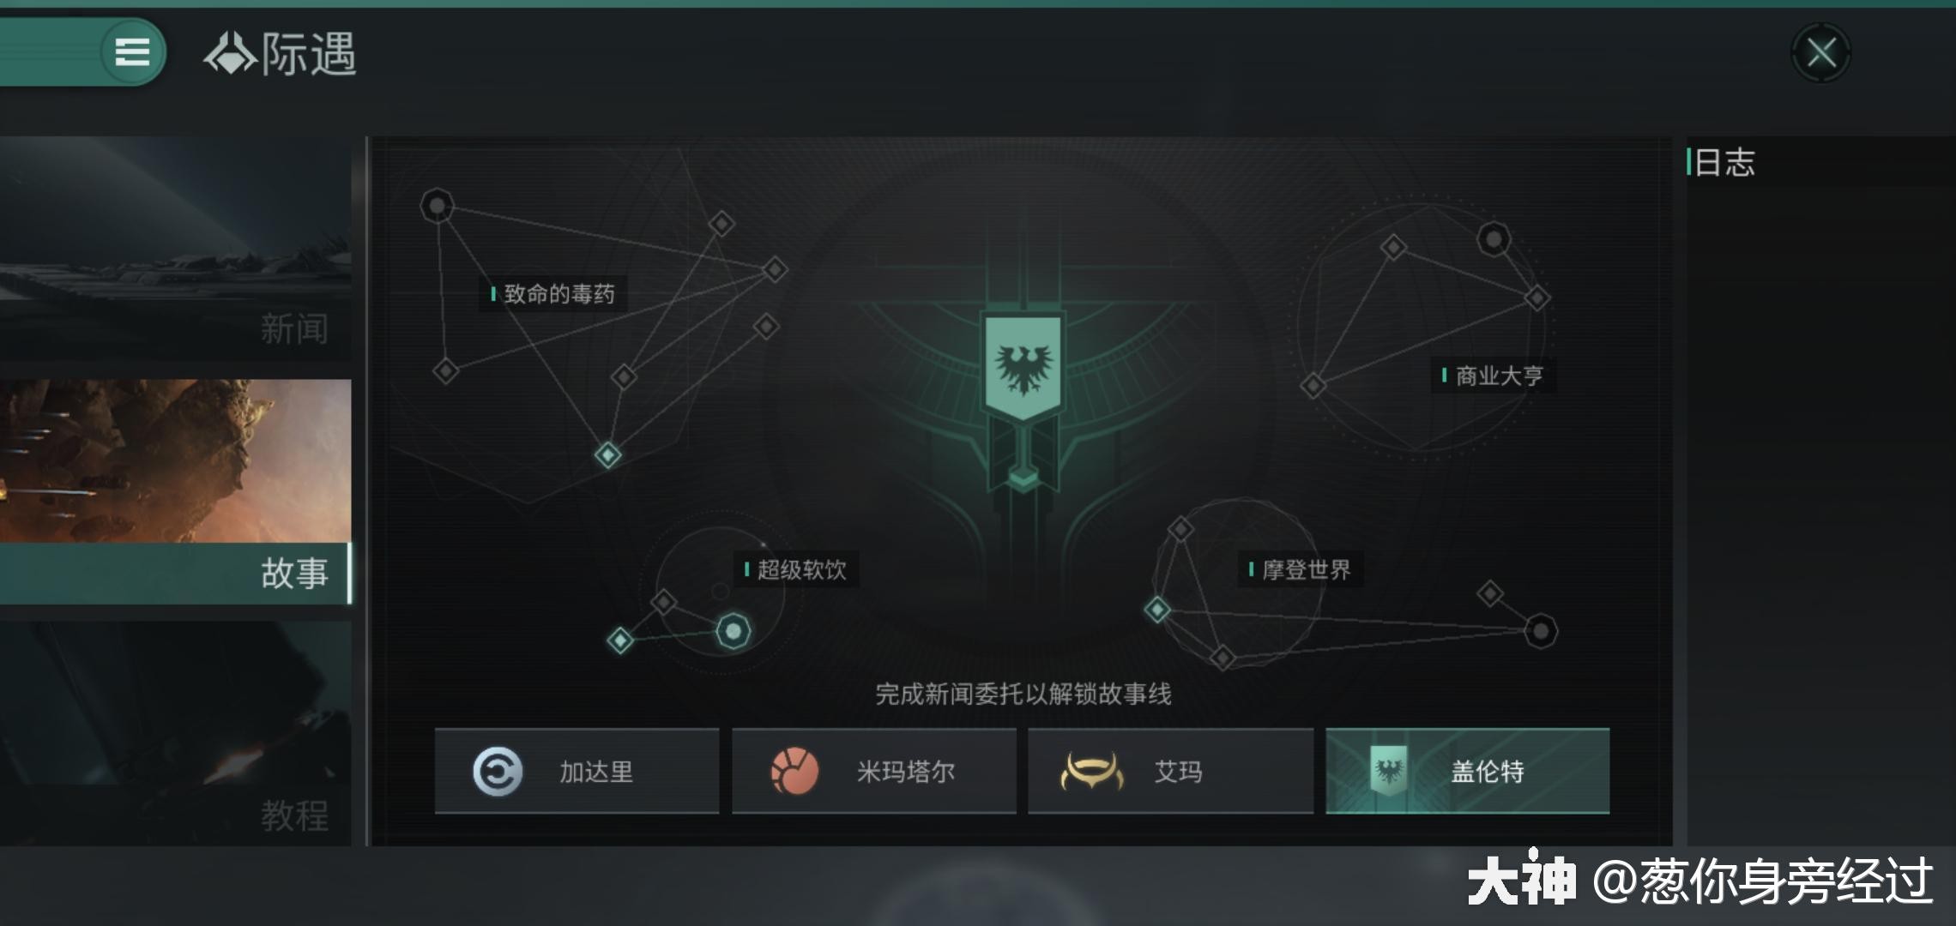Choose the 艾玛 faction button

[x=1170, y=771]
